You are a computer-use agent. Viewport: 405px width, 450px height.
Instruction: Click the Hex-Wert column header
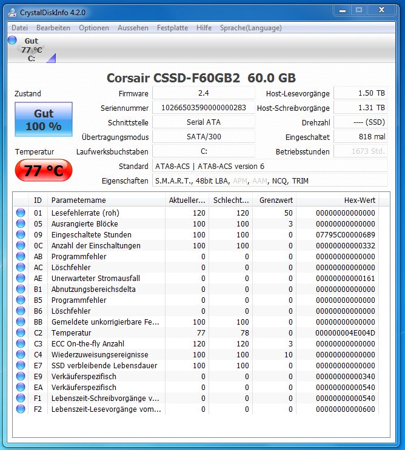coord(338,200)
